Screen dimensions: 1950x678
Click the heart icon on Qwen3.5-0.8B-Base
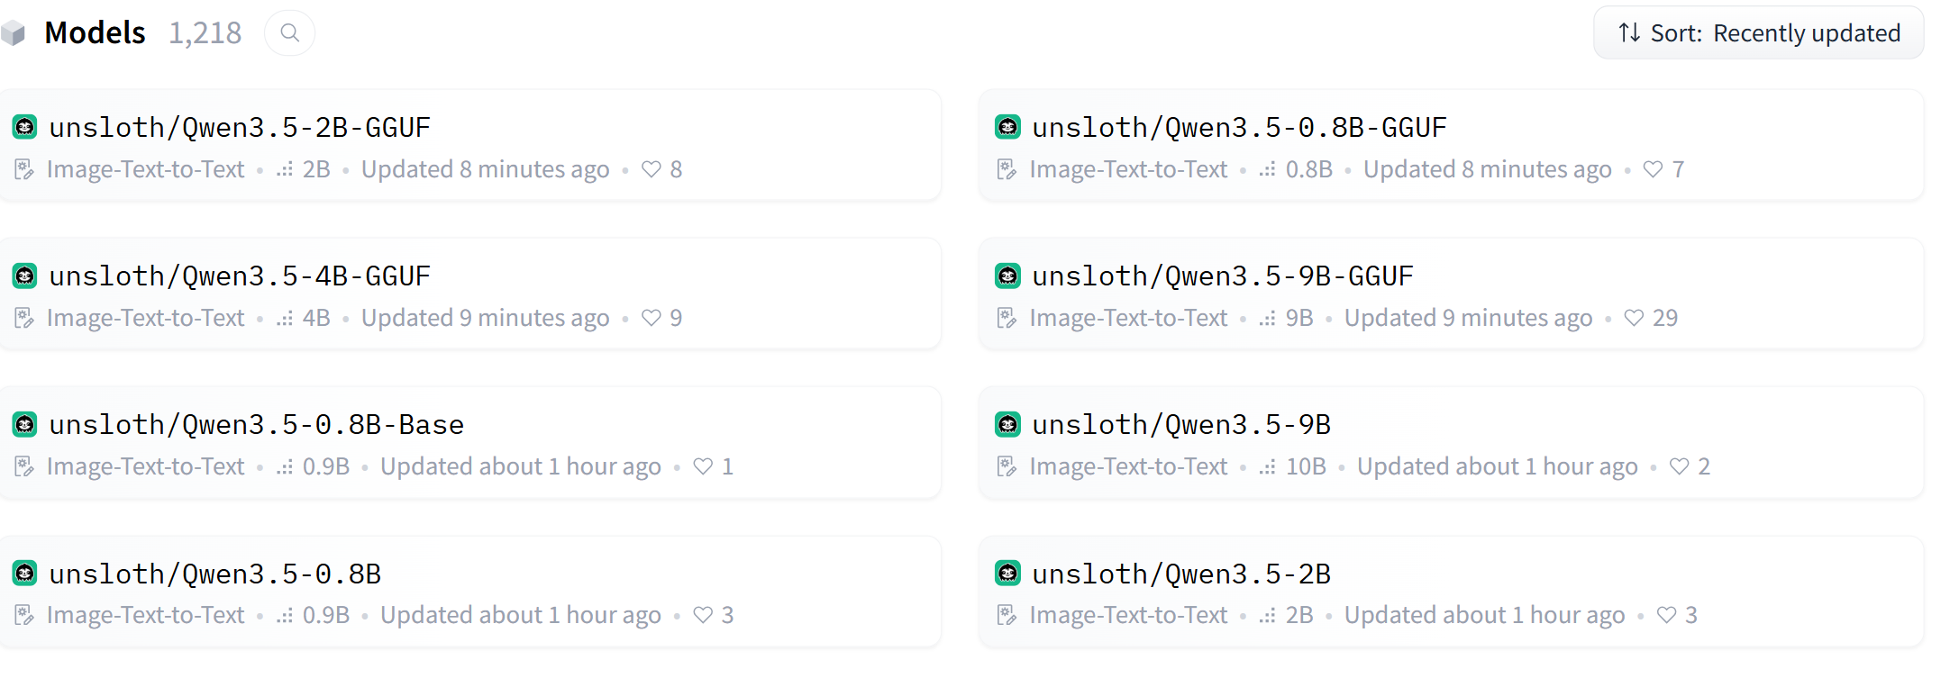tap(703, 466)
